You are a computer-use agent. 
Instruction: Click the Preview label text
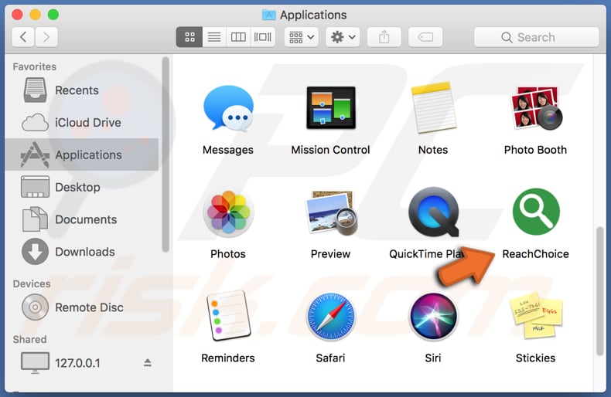[330, 254]
